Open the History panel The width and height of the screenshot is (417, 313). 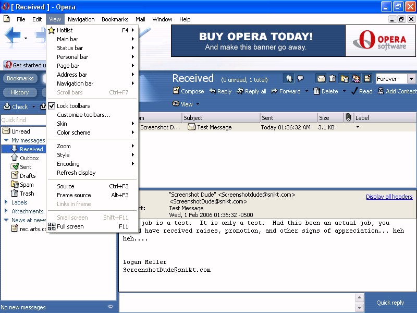[20, 92]
